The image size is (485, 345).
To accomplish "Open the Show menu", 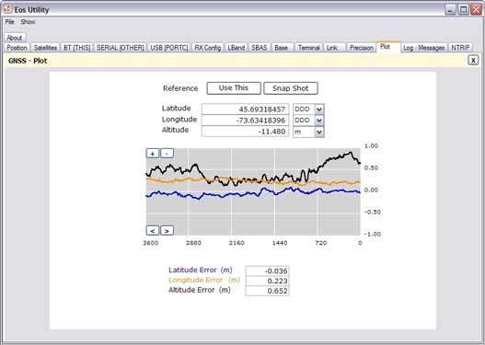I will pyautogui.click(x=28, y=22).
